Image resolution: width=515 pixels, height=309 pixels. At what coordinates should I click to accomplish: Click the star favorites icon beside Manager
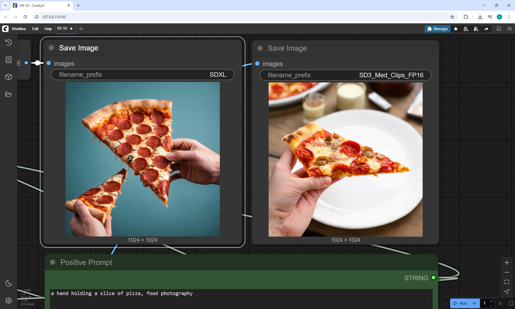coord(456,29)
